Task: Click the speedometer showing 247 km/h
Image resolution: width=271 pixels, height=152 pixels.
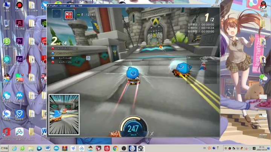Action: 133,127
